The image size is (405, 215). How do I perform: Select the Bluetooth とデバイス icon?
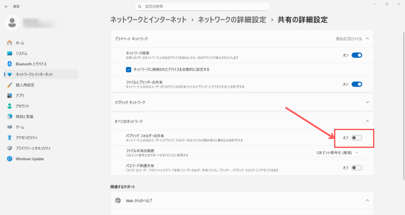(10, 64)
